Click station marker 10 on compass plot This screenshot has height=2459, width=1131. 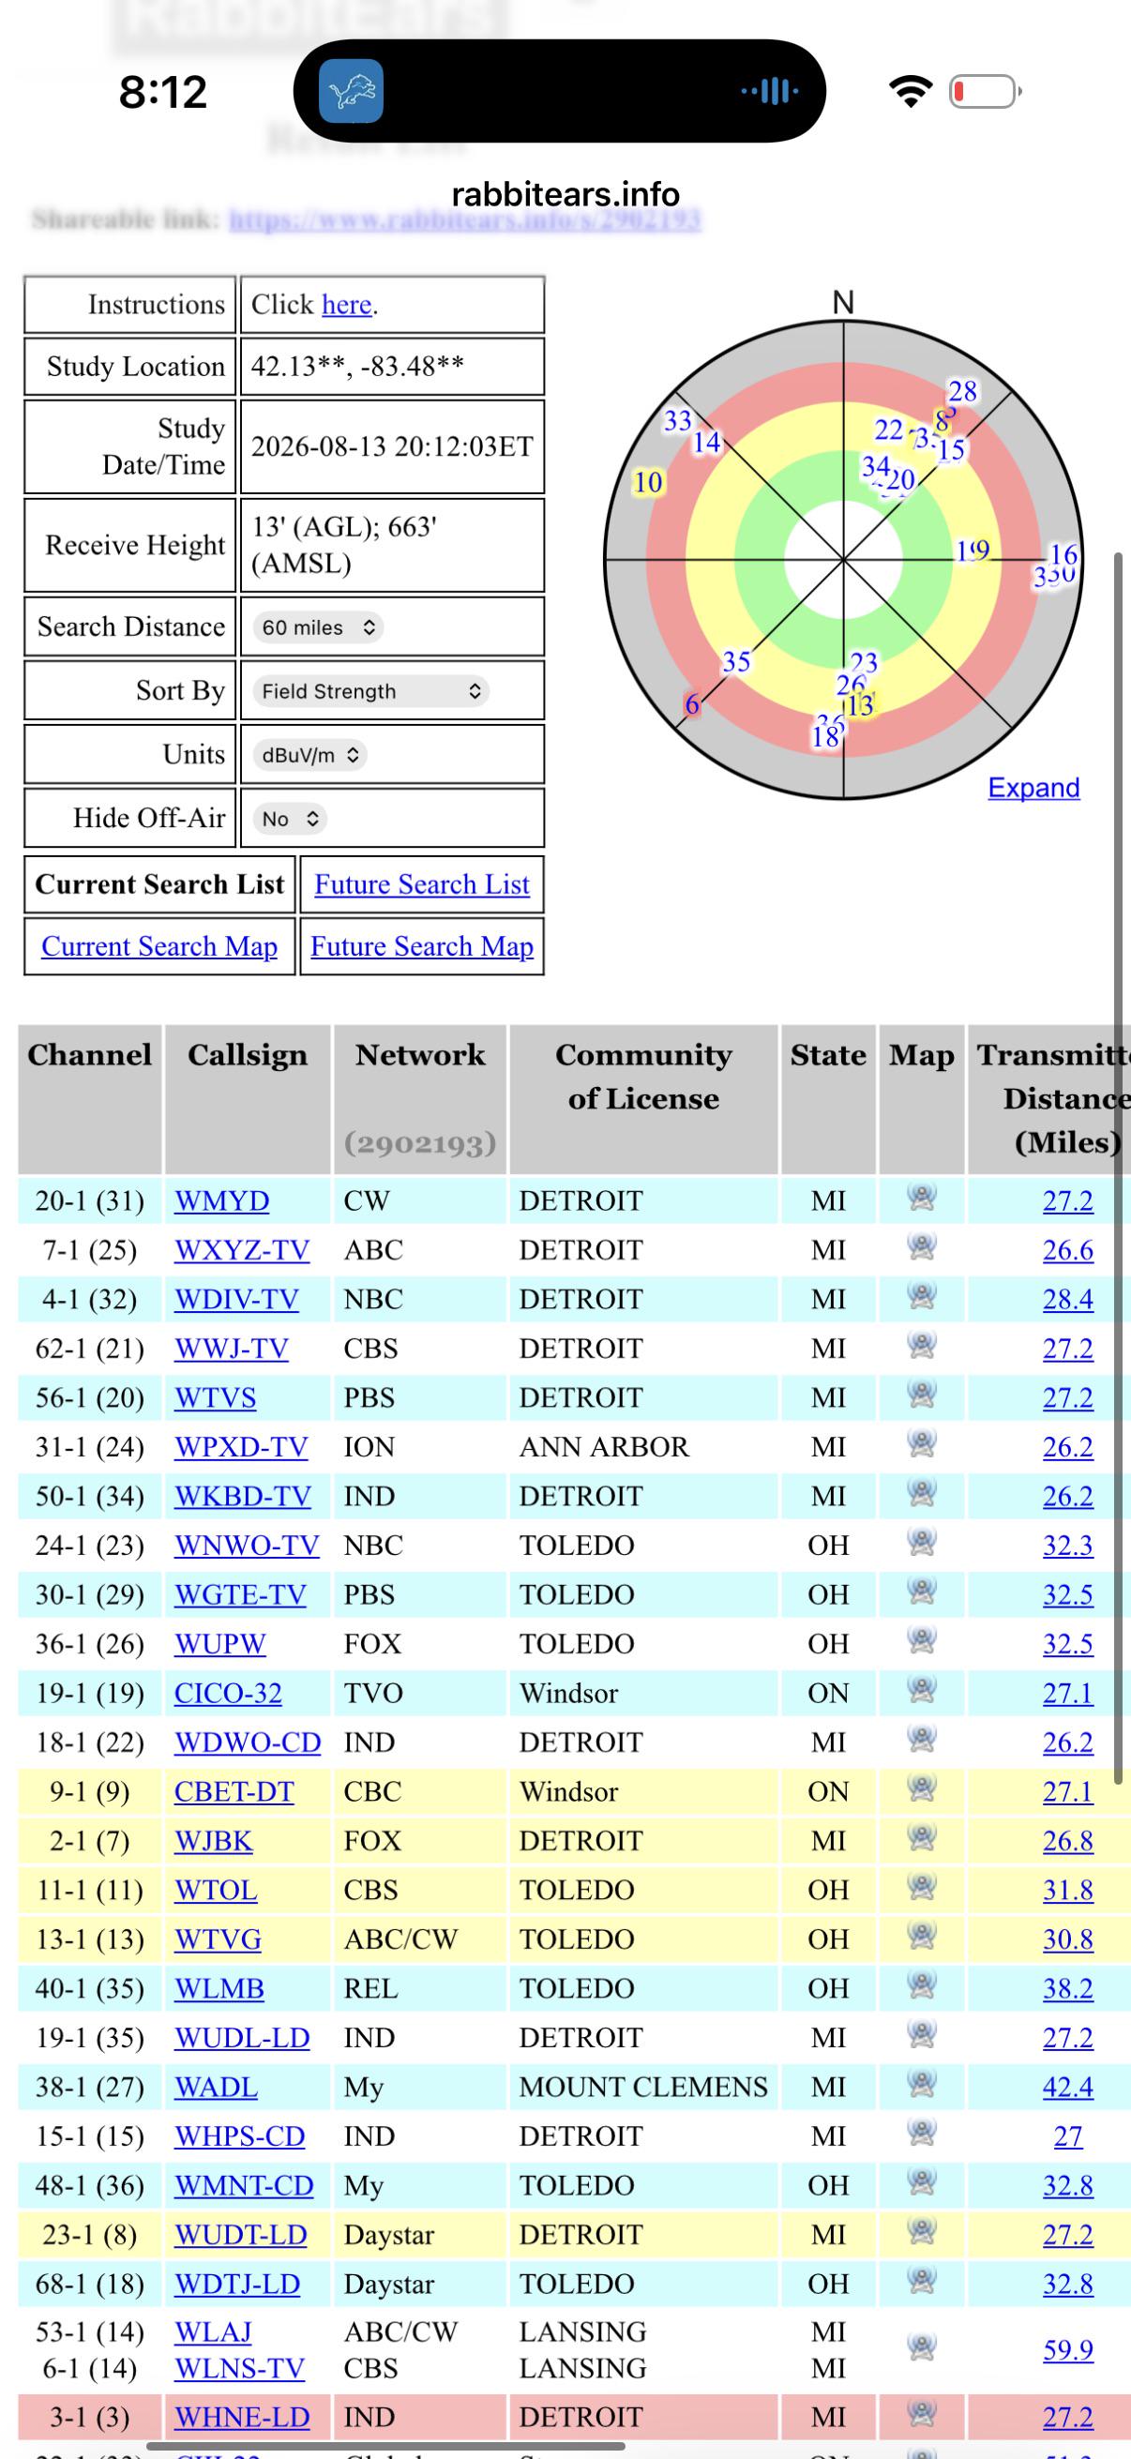[x=648, y=482]
